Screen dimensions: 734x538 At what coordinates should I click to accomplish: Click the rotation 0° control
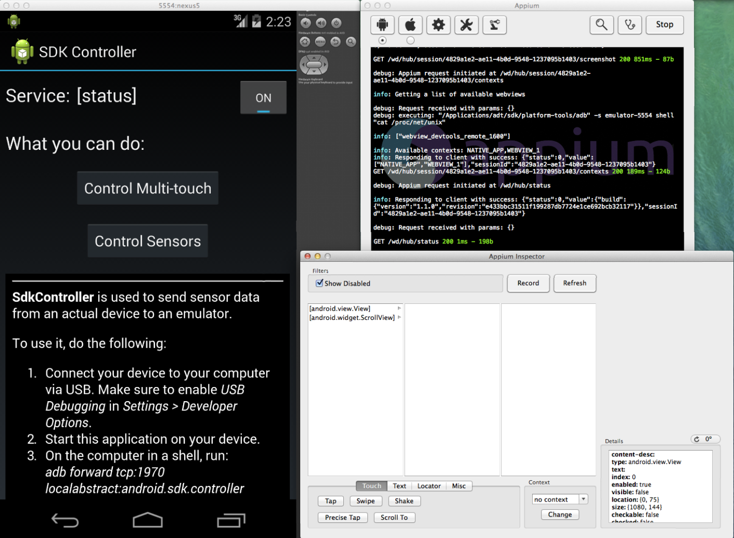coord(705,439)
